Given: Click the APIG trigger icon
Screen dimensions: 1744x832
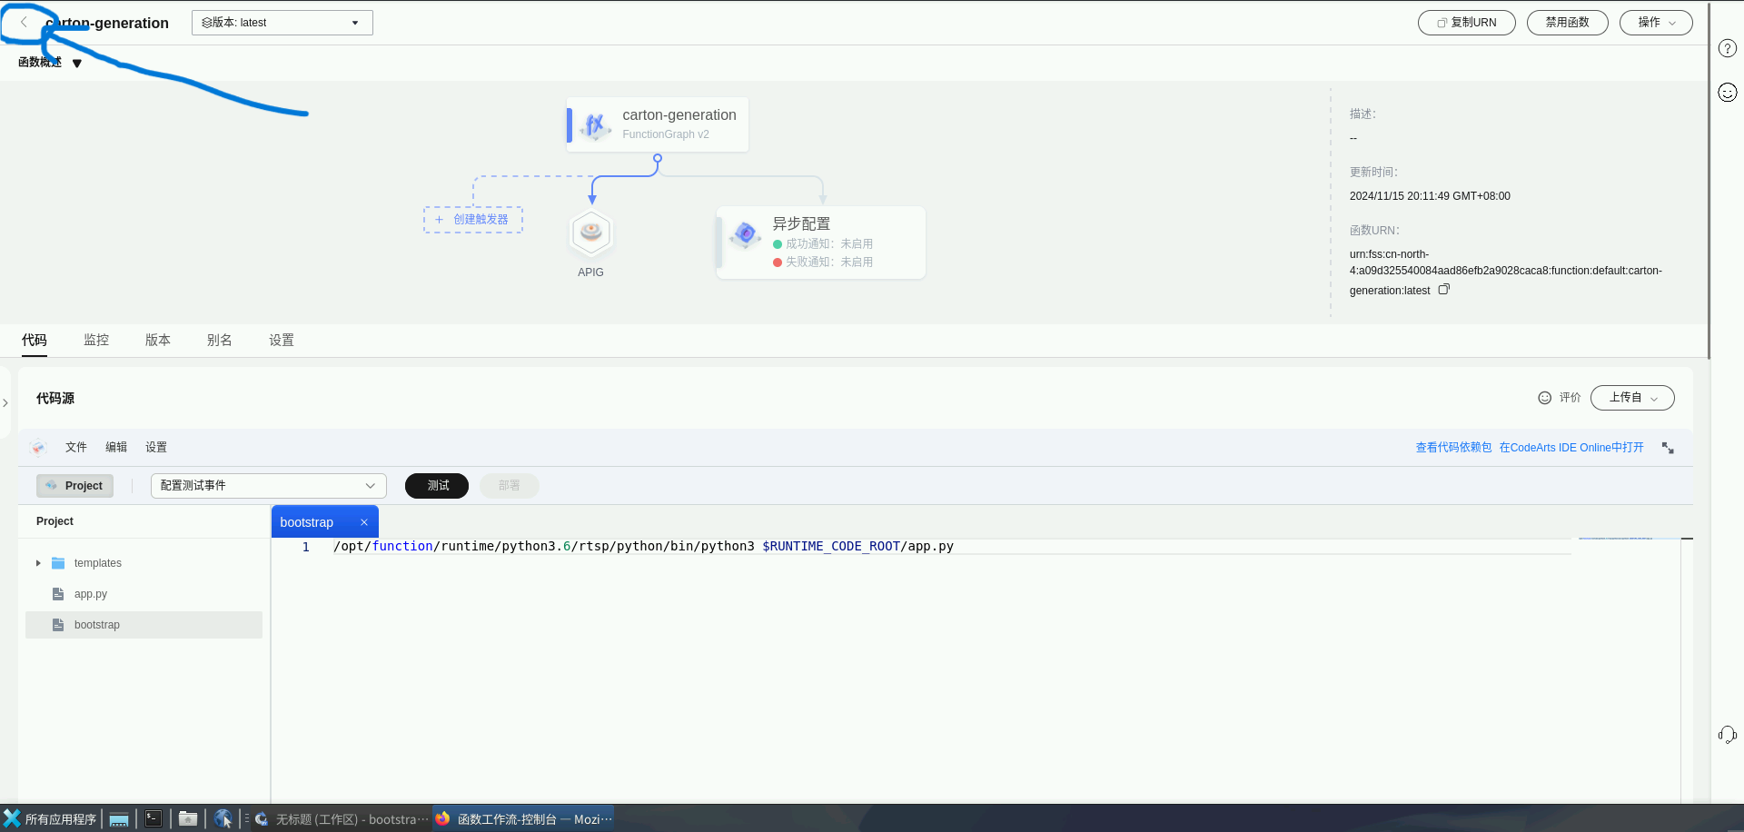Looking at the screenshot, I should (x=591, y=233).
